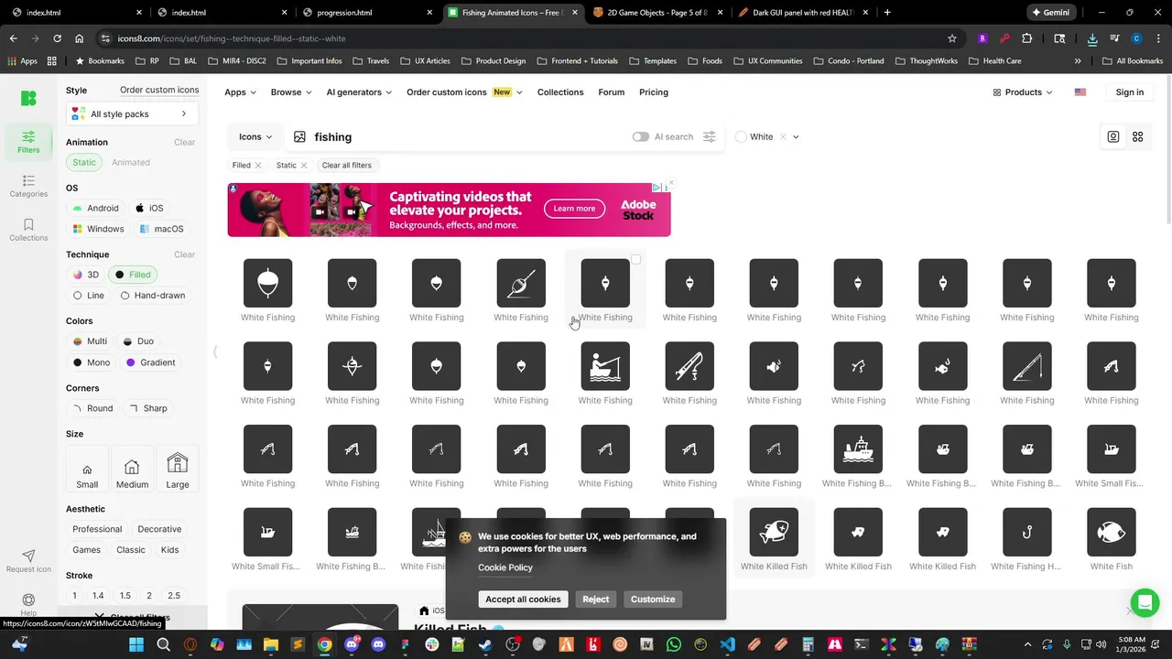Open the White Fish icon
This screenshot has height=659, width=1172.
(1111, 532)
